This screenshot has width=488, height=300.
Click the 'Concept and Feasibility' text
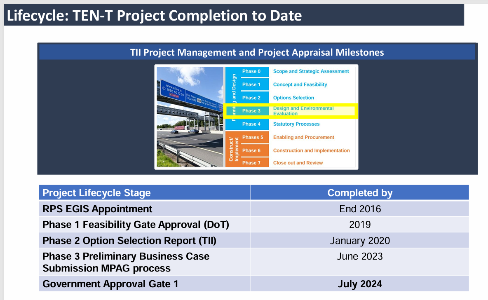tap(300, 84)
